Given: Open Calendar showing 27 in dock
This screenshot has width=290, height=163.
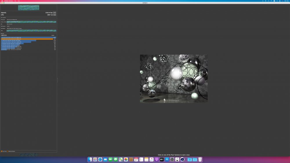Looking at the screenshot, I should pos(136,160).
